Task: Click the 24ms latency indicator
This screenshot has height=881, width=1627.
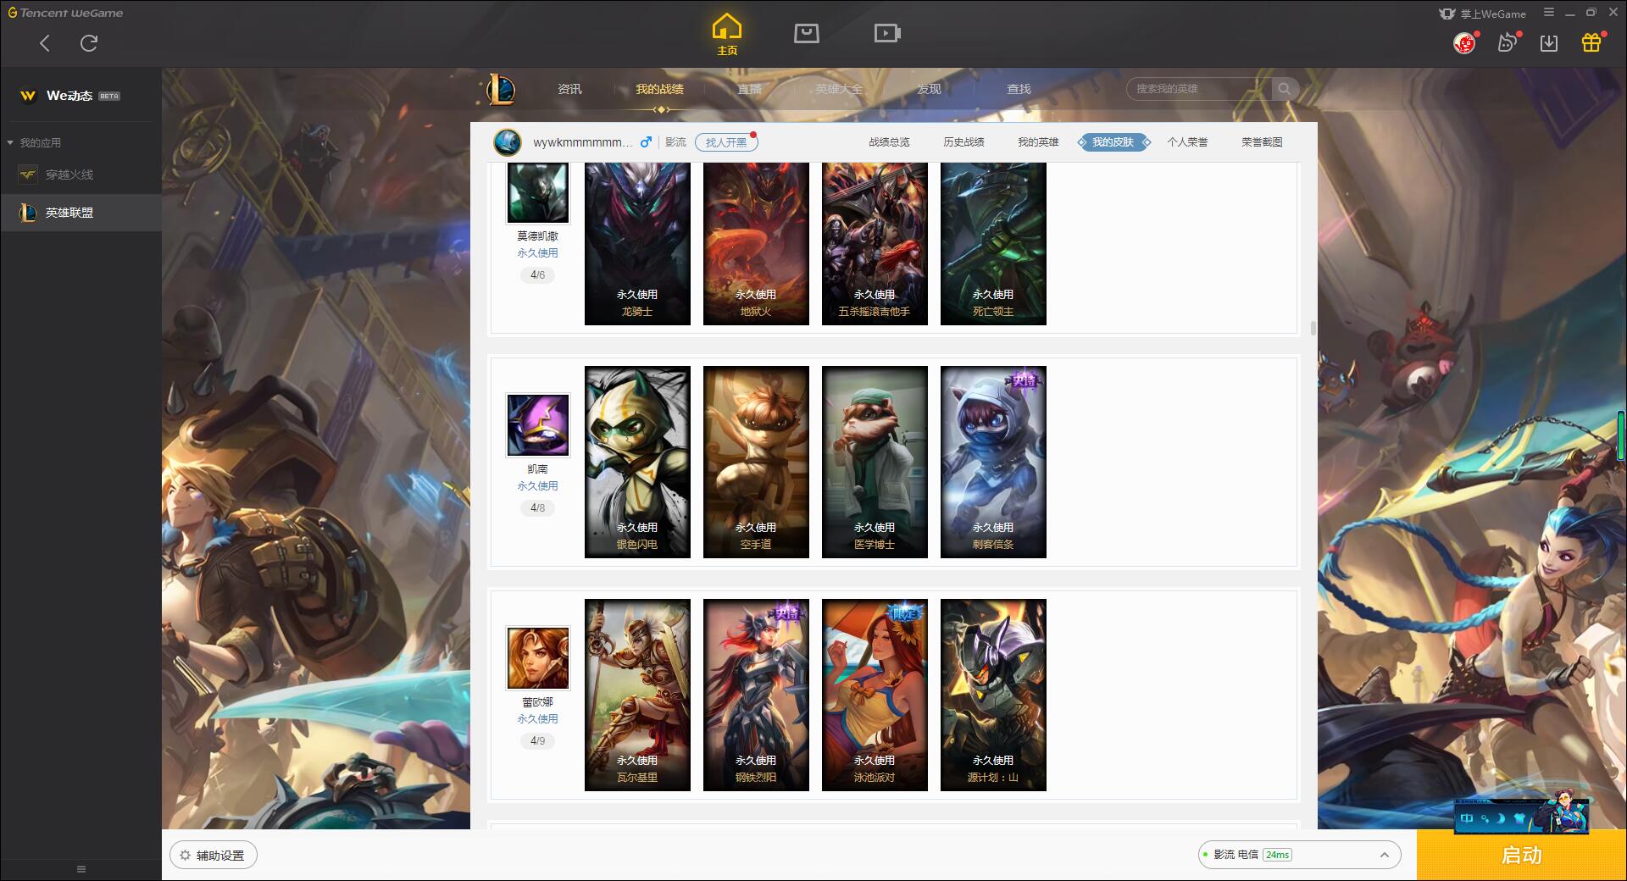Action: [x=1277, y=855]
